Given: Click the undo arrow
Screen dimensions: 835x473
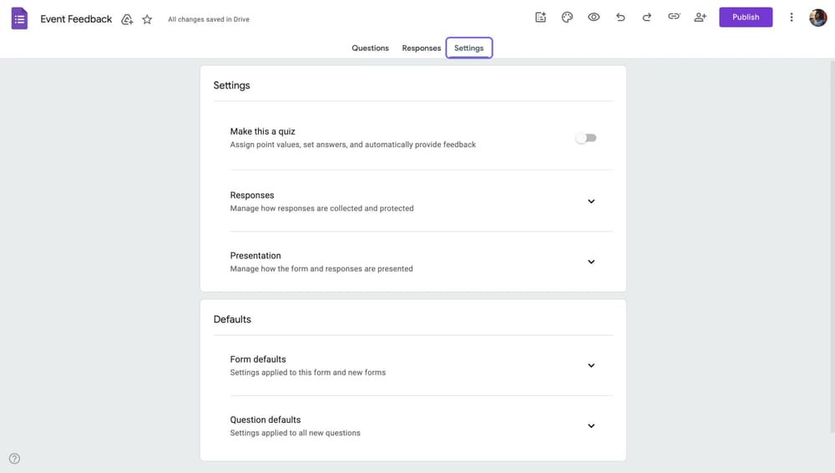Looking at the screenshot, I should (620, 17).
